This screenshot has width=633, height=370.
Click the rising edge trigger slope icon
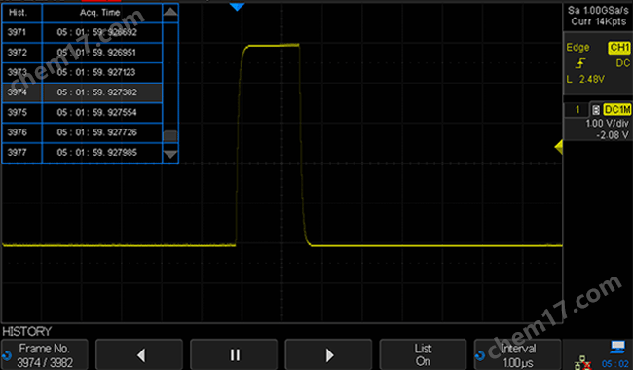click(580, 63)
